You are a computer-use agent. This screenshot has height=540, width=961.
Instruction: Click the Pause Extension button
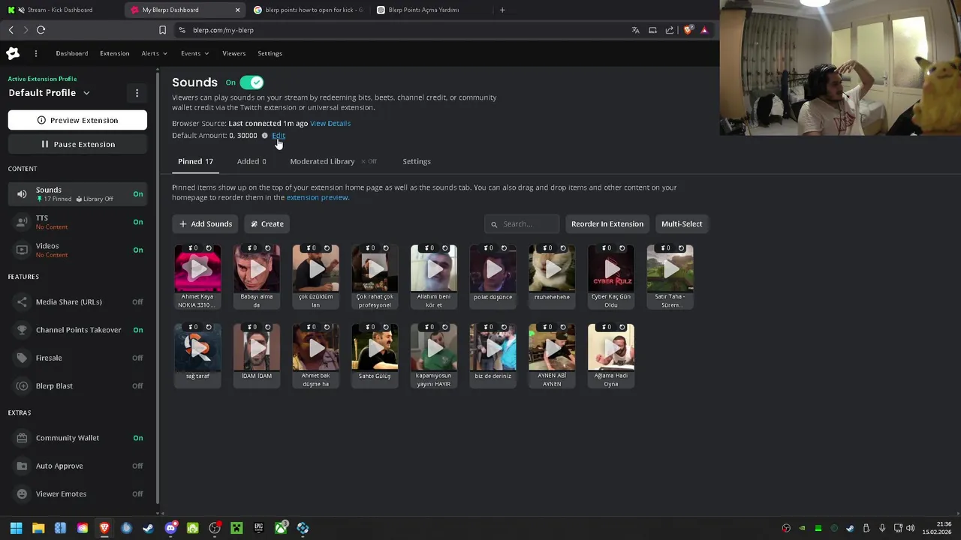[x=77, y=144]
